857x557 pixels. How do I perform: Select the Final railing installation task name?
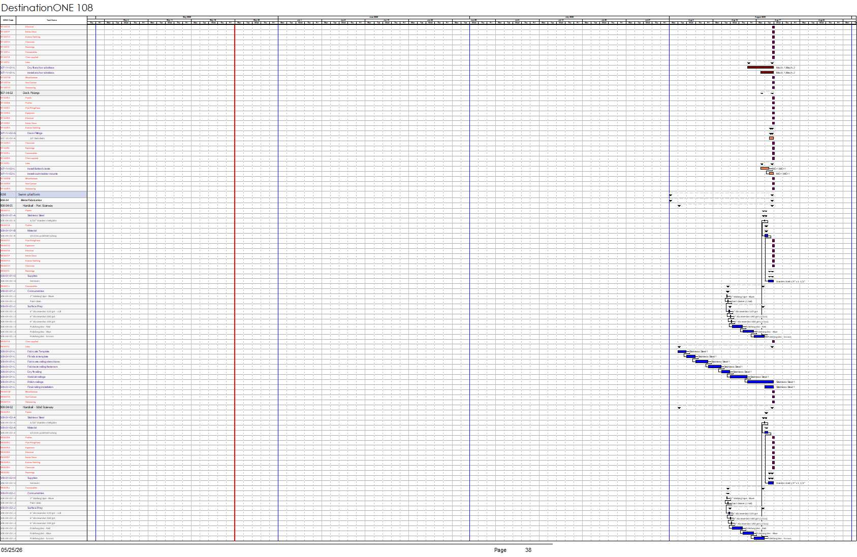click(41, 387)
